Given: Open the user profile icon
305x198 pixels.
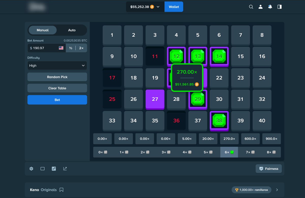Looking at the screenshot, I should pyautogui.click(x=260, y=7).
